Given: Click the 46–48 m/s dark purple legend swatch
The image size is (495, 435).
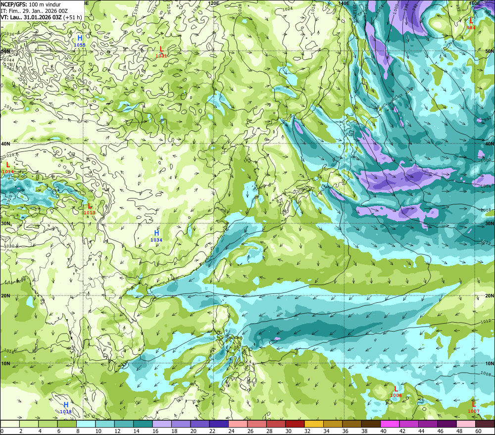Looking at the screenshot, I should [446, 424].
